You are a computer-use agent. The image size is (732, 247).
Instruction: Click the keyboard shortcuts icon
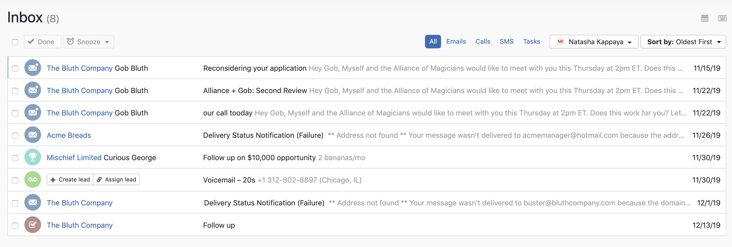722,18
